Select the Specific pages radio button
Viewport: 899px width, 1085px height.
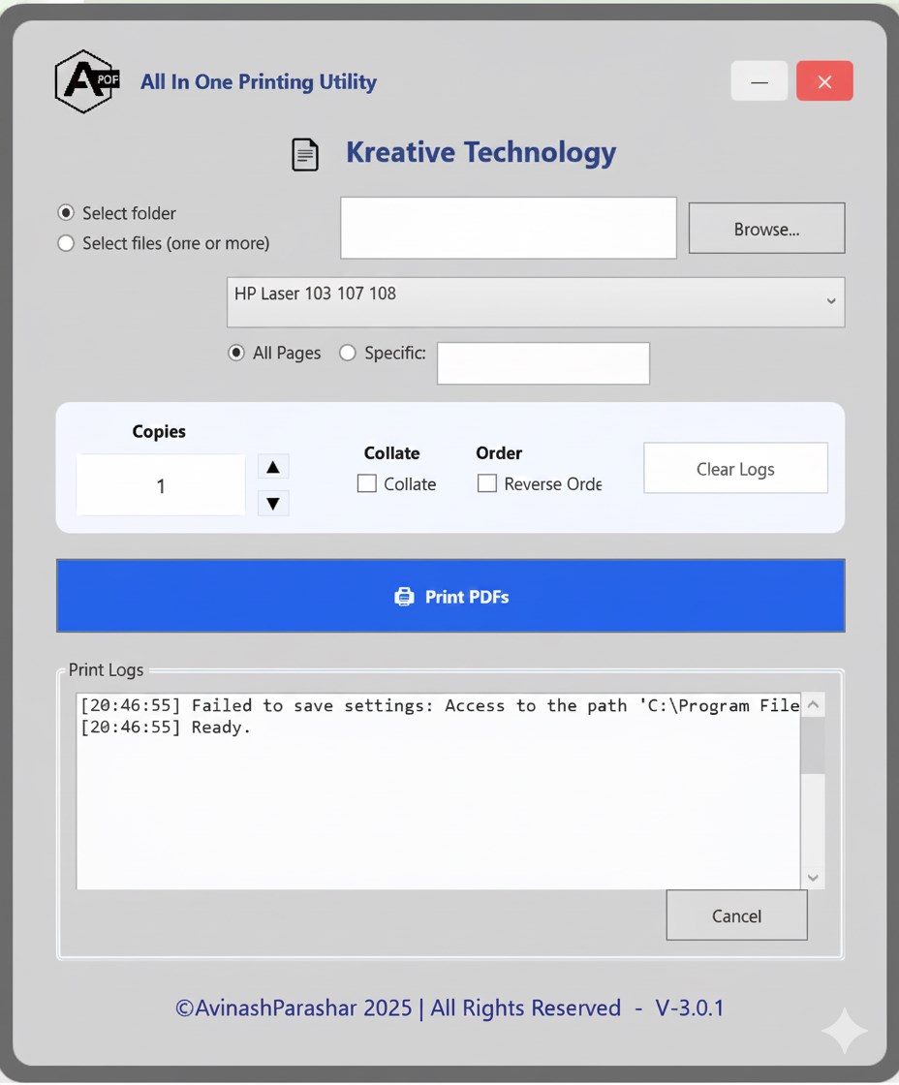point(348,353)
